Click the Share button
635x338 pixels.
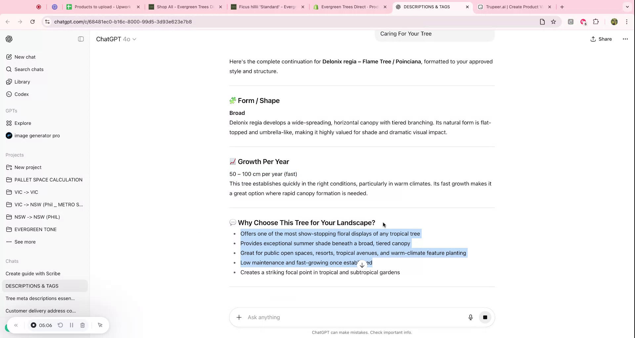(601, 39)
